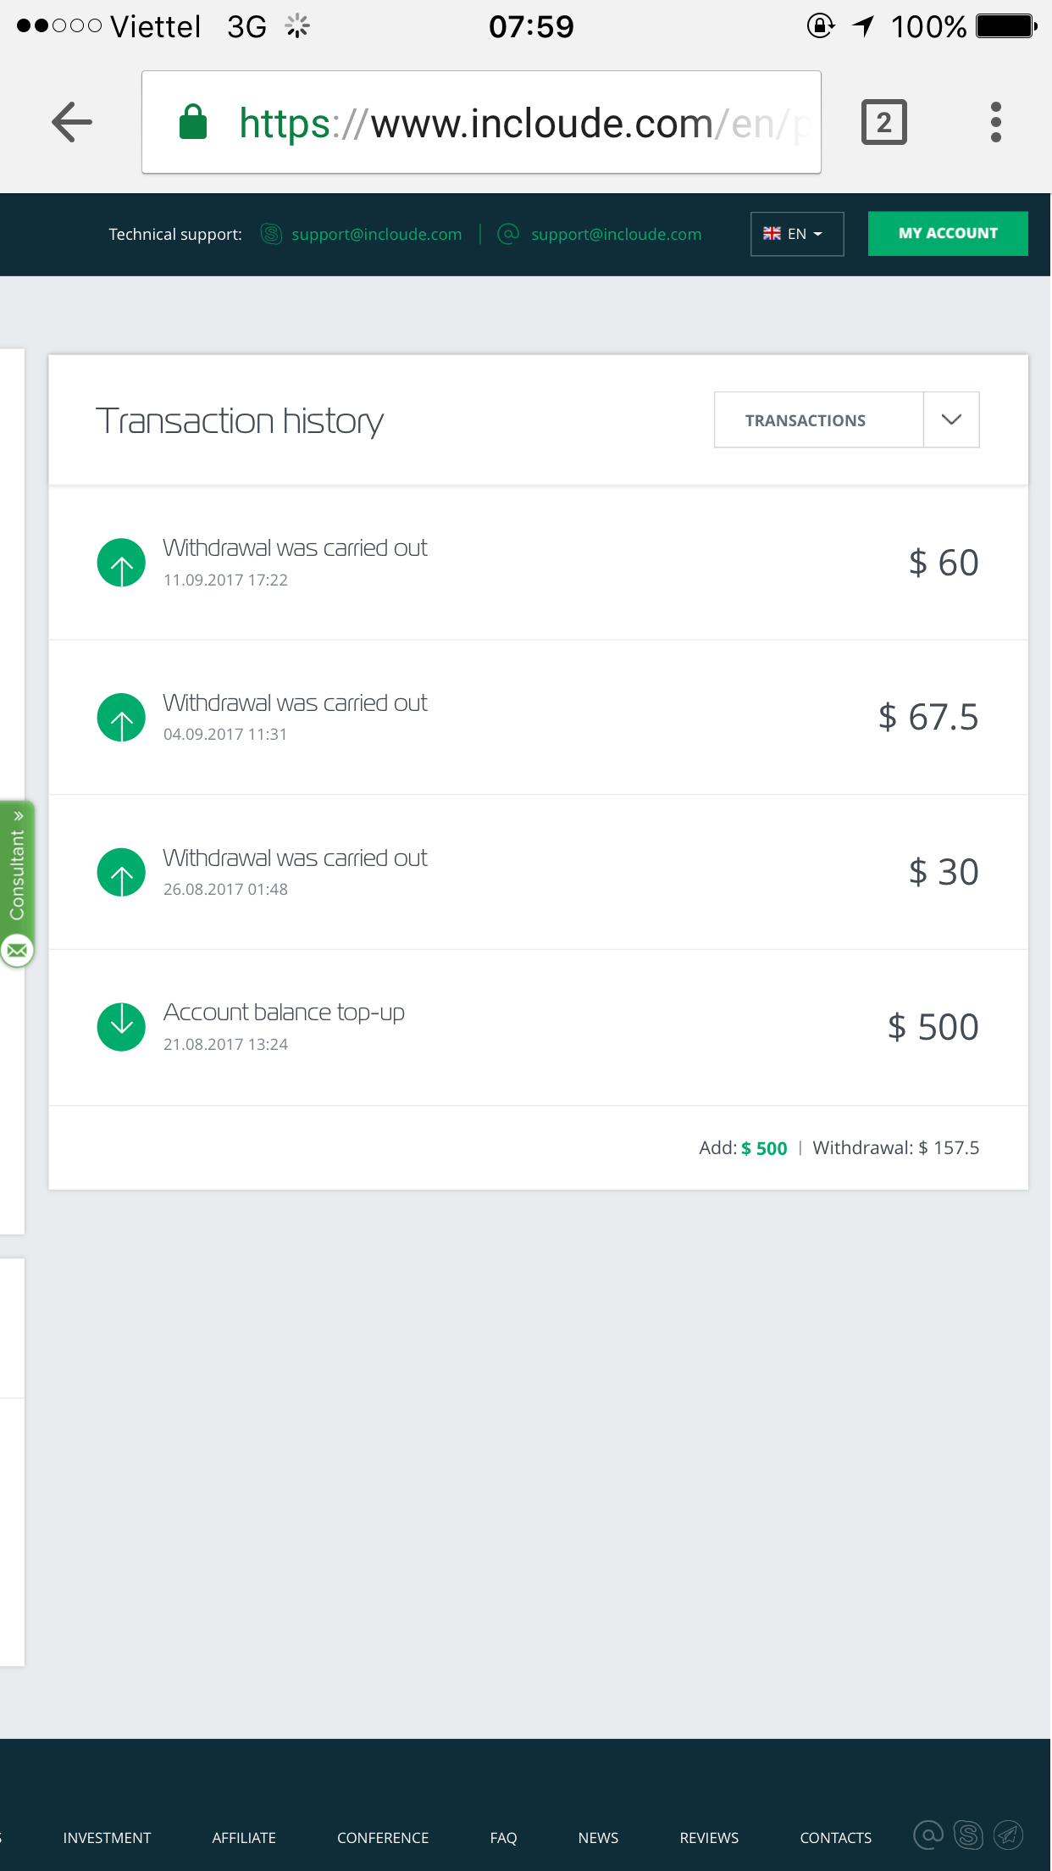Click the green arrow icon for the $67.5 withdrawal

121,718
